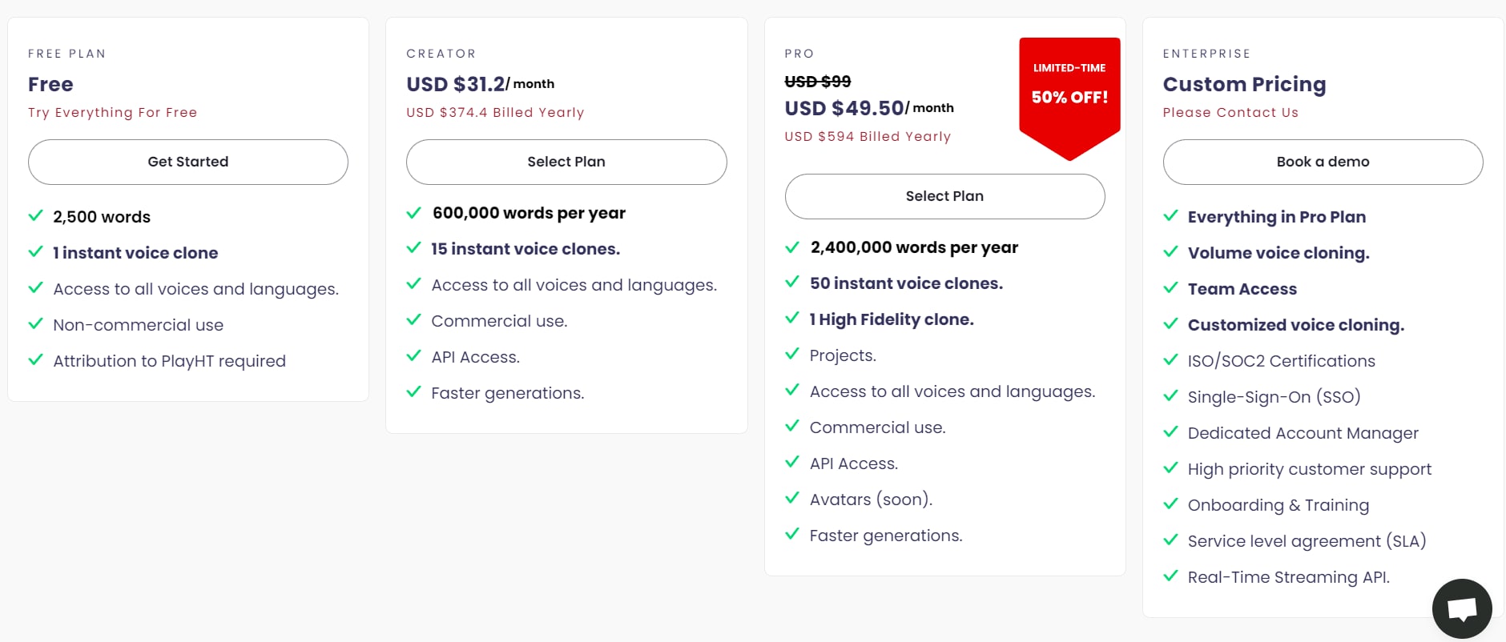Click Get Started on Free Plan
This screenshot has width=1506, height=642.
point(188,162)
